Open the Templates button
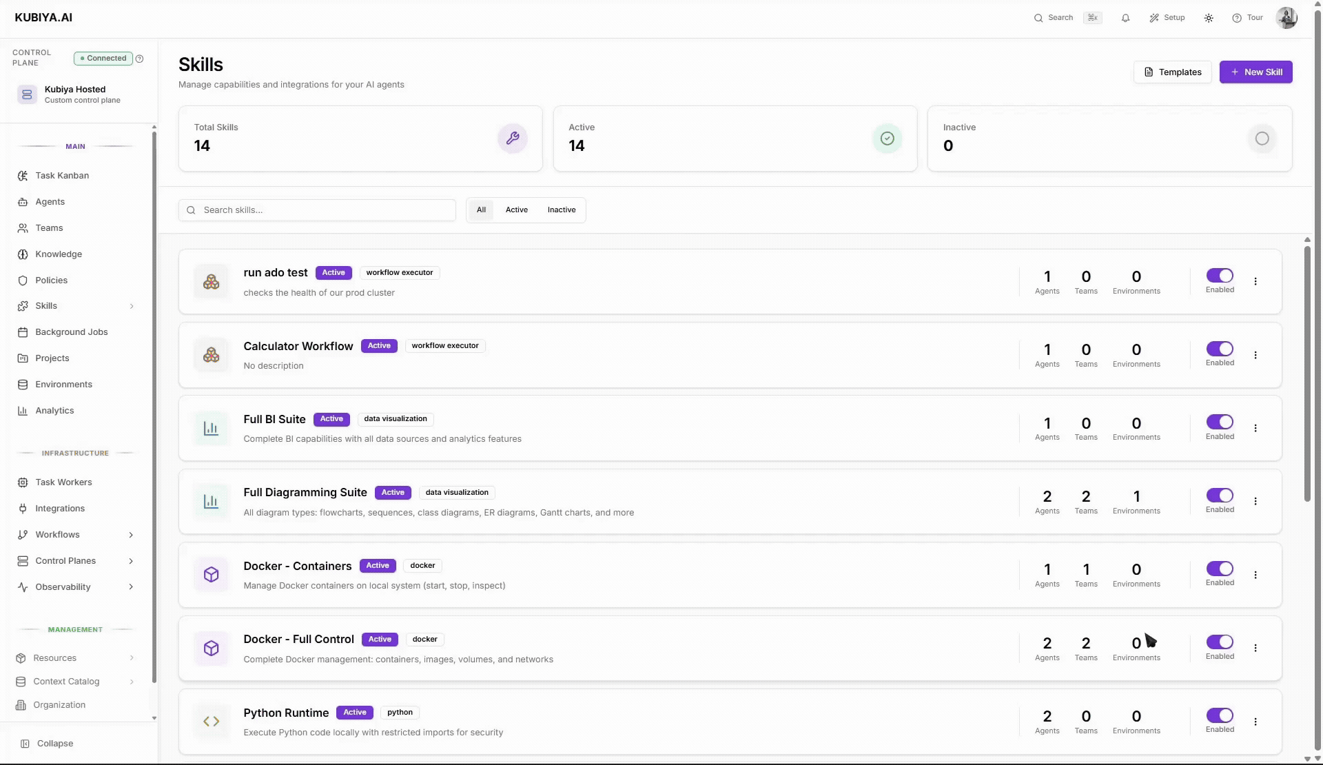Viewport: 1323px width, 765px height. pyautogui.click(x=1172, y=72)
